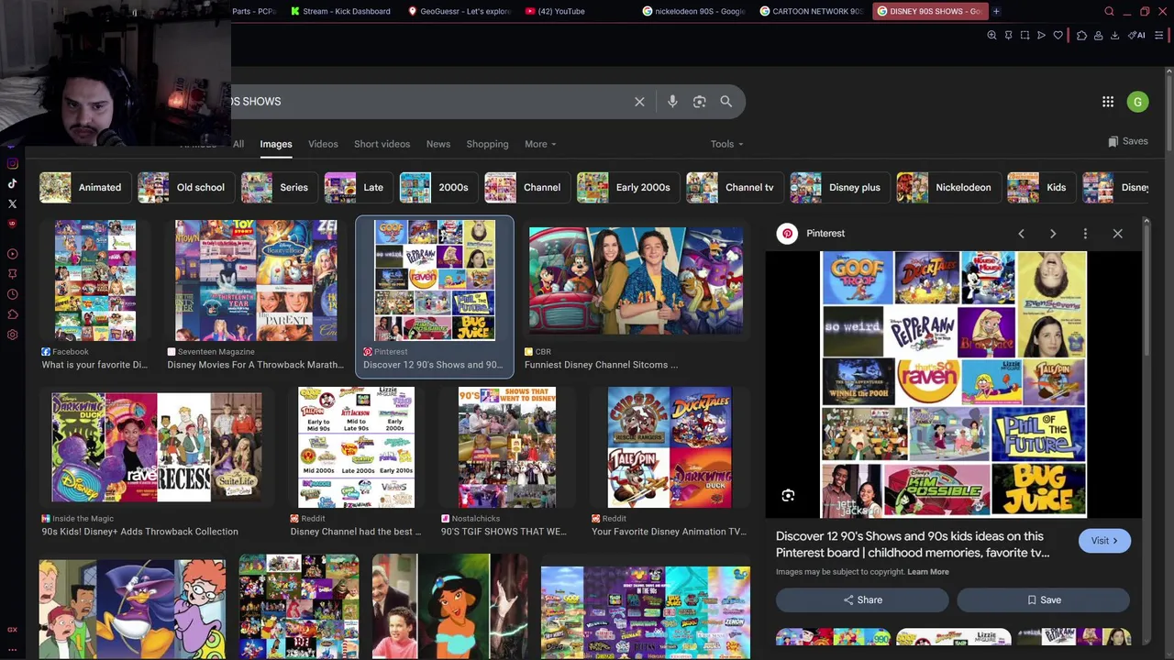Click the Visit button for the Pinterest result
Viewport: 1174px width, 660px height.
(1104, 541)
